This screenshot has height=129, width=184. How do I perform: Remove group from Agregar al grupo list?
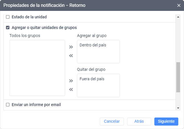71,56
